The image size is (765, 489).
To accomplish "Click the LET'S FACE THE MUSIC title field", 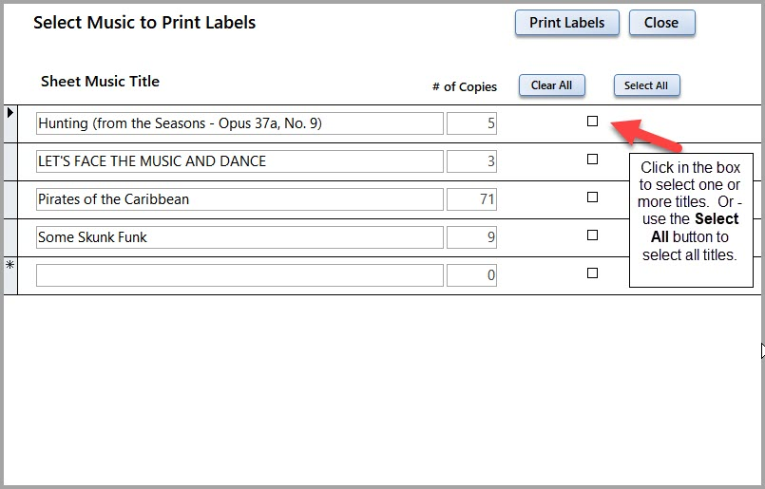I will click(239, 161).
